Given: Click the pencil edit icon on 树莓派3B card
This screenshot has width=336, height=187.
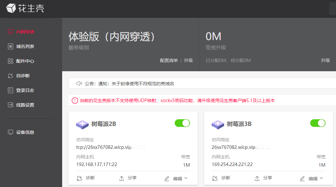Looking at the screenshot, I should pyautogui.click(x=302, y=179).
